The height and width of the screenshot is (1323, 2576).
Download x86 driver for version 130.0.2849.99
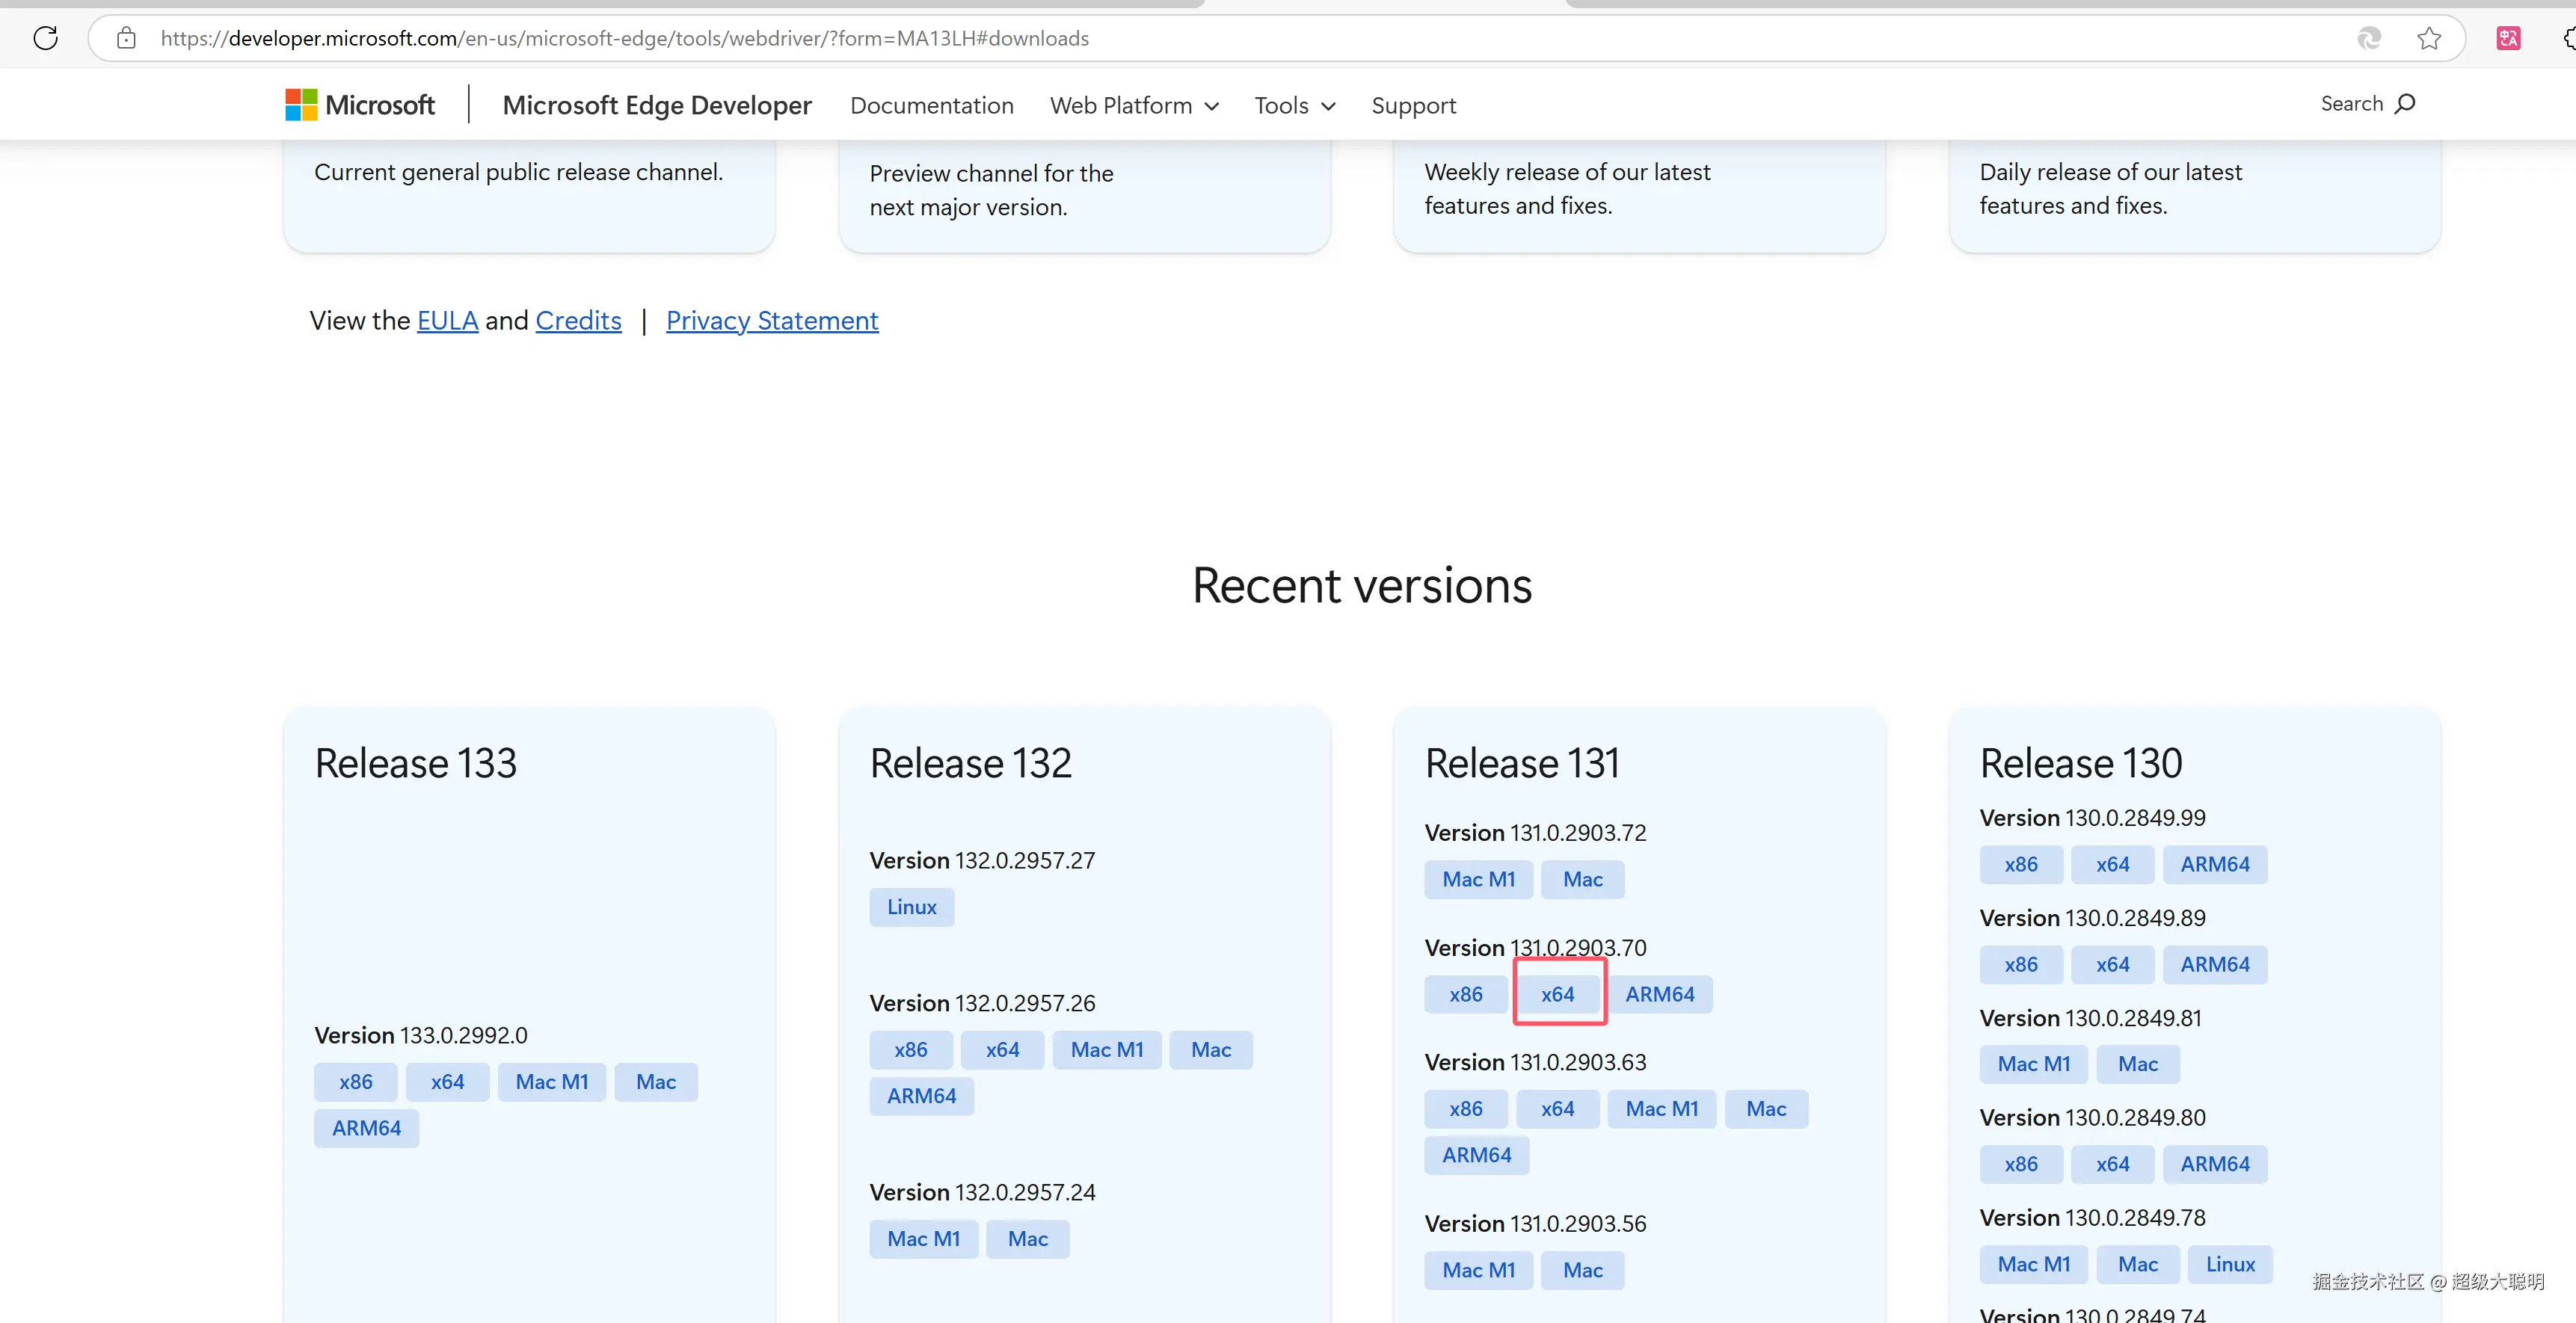[x=2020, y=864]
